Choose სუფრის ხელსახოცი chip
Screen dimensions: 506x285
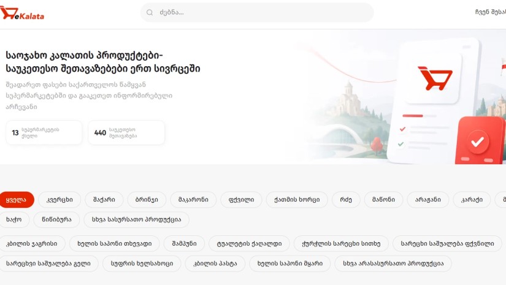142,264
